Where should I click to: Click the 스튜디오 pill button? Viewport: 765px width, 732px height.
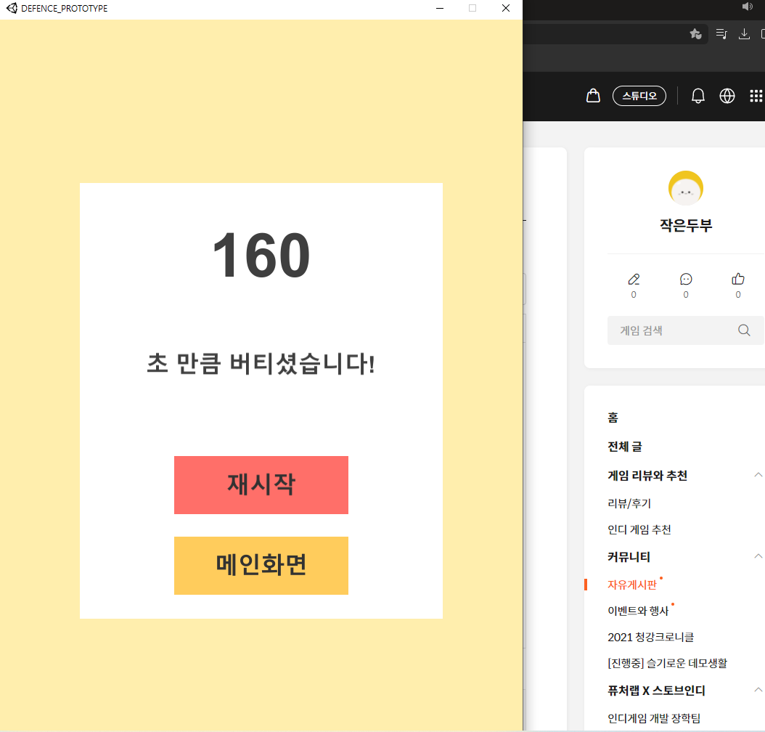[639, 96]
